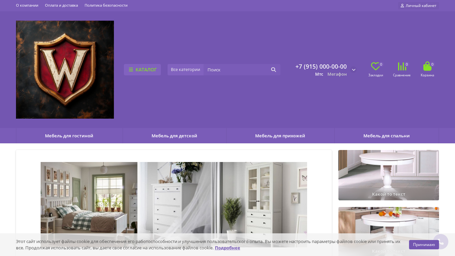This screenshot has width=455, height=256.
Task: Select the Мтс operator tab
Action: click(x=319, y=74)
